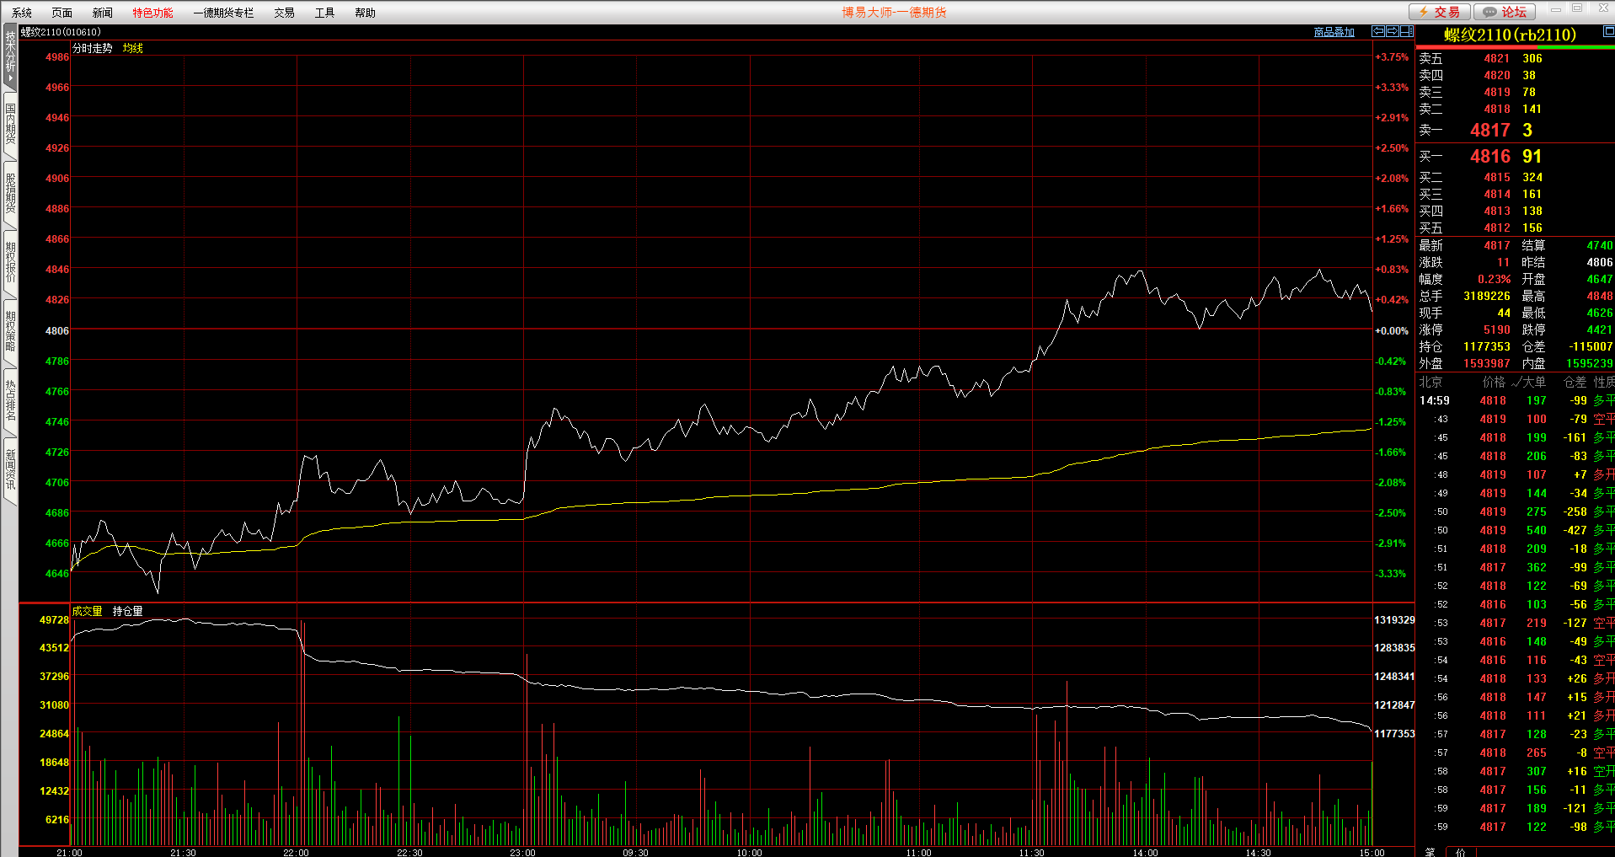Click the square icon beside 螺纹2110 title
Screen dimensions: 1615x857
point(1607,31)
